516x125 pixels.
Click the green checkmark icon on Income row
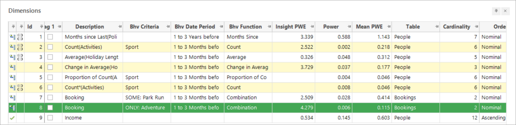pos(12,118)
